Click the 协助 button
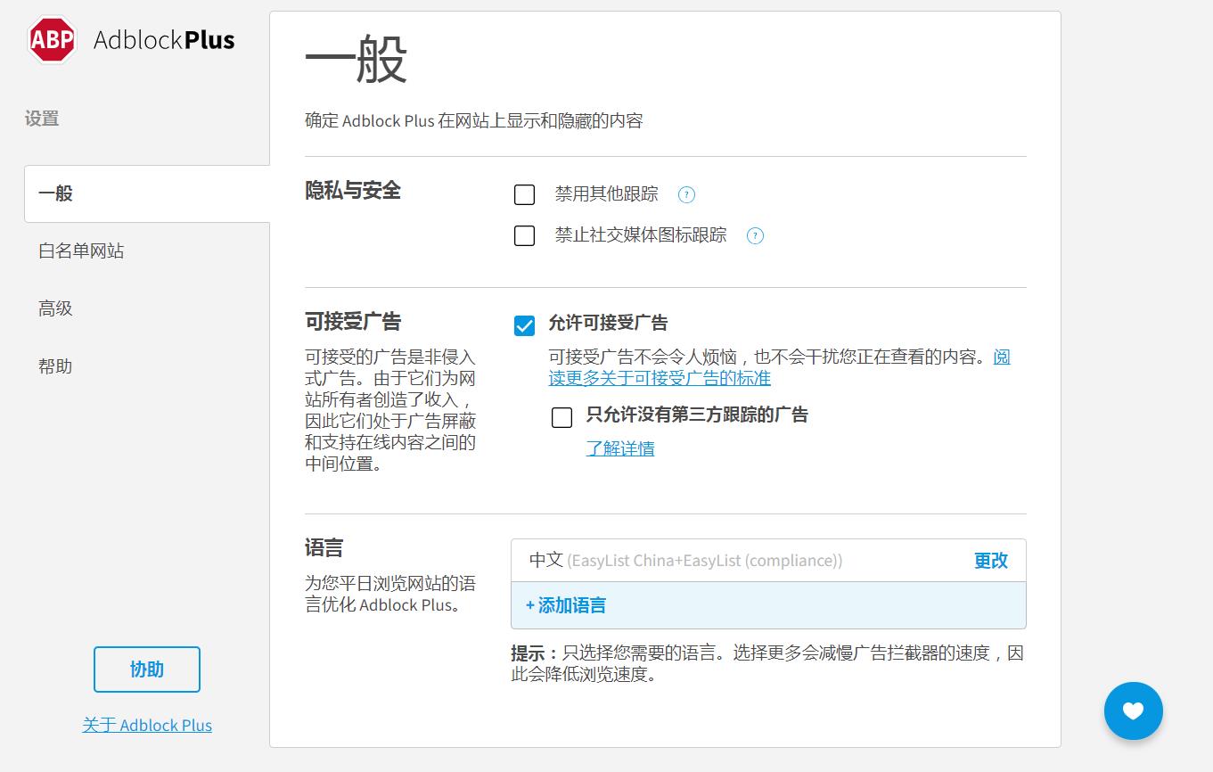This screenshot has width=1213, height=772. pyautogui.click(x=147, y=669)
